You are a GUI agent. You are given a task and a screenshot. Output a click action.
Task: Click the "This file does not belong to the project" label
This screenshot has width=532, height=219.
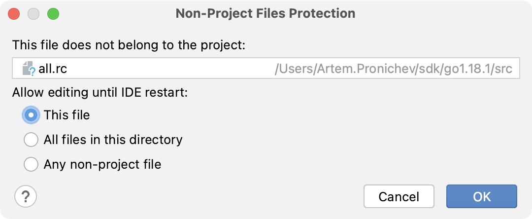coord(129,45)
